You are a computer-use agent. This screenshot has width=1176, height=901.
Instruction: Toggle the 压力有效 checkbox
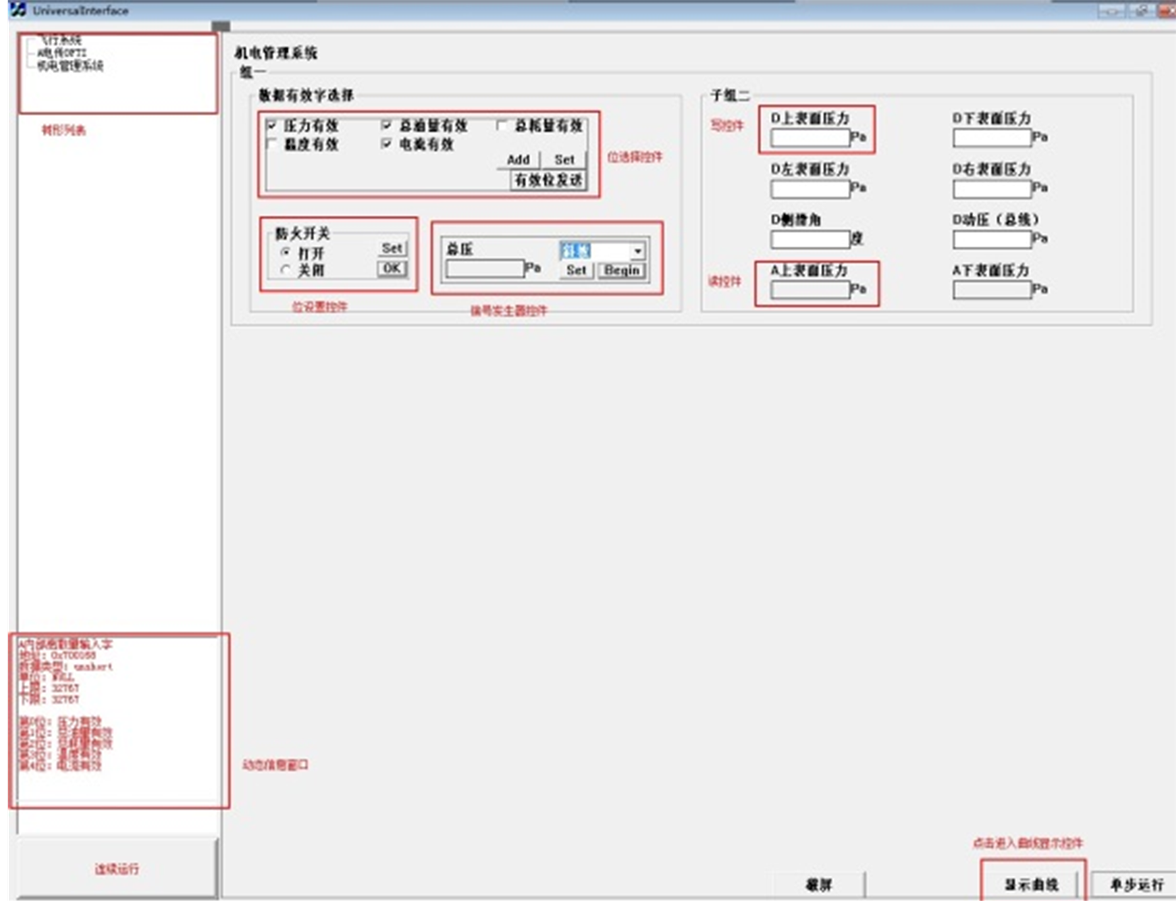coord(272,126)
